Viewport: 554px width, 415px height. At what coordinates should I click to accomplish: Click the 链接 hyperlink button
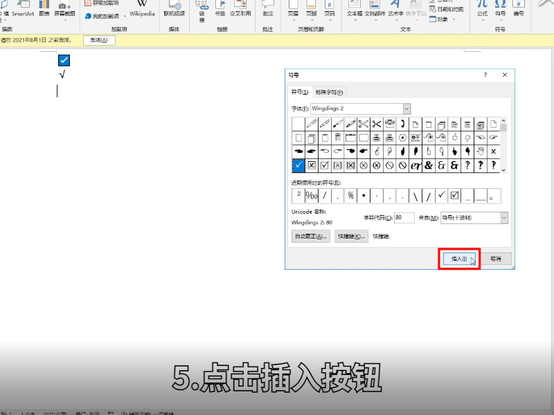(202, 11)
